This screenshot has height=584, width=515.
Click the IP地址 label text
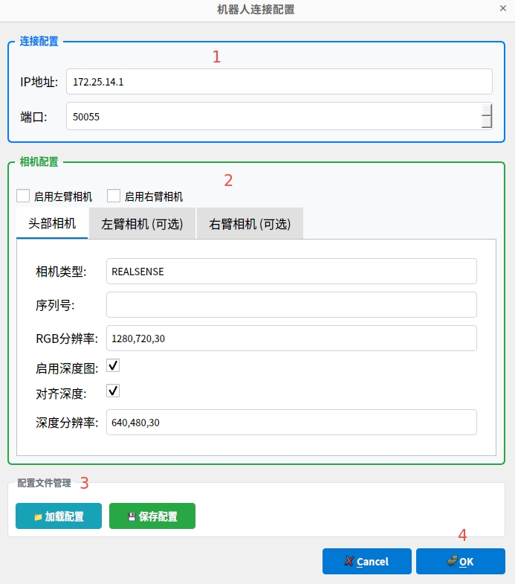tap(39, 82)
